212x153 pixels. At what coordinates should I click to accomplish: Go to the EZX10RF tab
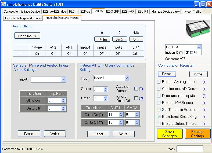point(112,12)
